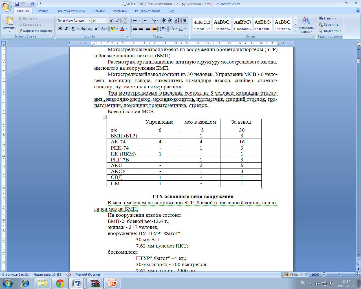
Task: Open bullets list dropdown arrow
Action: (x=139, y=21)
